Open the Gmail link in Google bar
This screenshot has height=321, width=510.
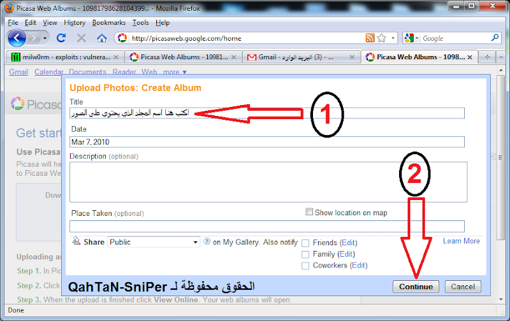coord(18,72)
